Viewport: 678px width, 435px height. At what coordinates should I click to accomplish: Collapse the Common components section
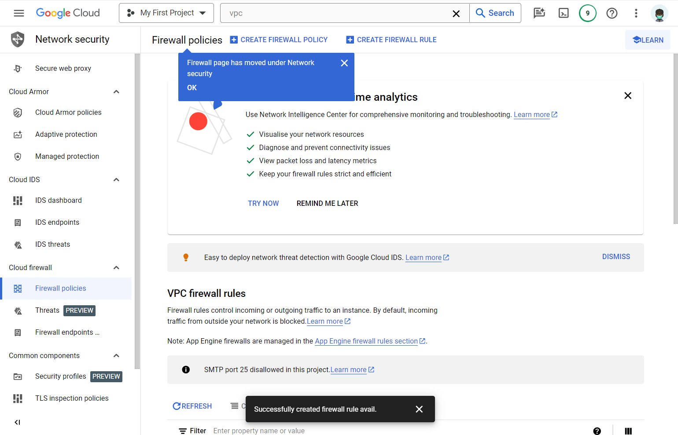pyautogui.click(x=116, y=355)
